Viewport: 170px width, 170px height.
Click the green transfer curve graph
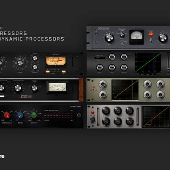(x=148, y=62)
